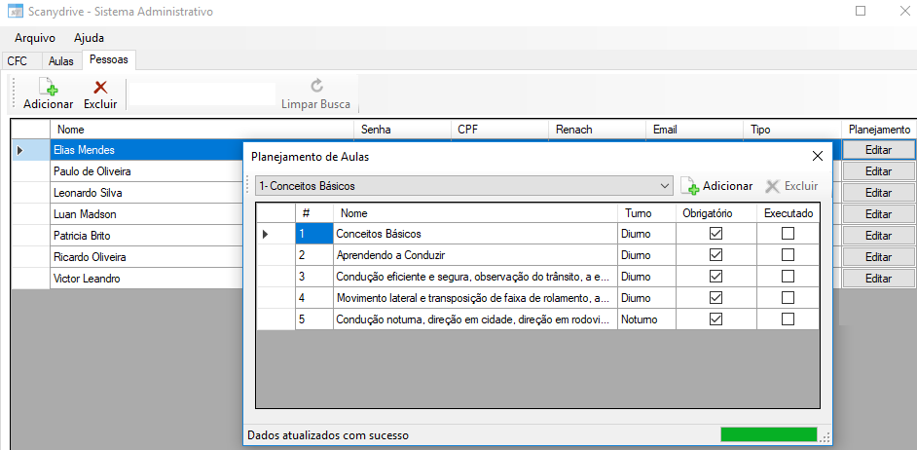917x450 pixels.
Task: Click the Scanydrive app icon in title bar
Action: click(15, 12)
